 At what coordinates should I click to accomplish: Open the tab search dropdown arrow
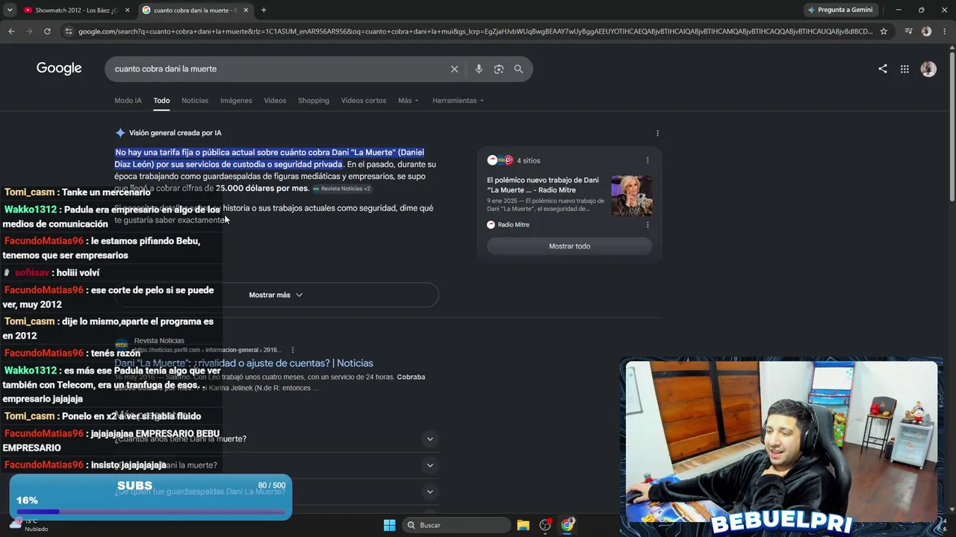click(x=10, y=10)
